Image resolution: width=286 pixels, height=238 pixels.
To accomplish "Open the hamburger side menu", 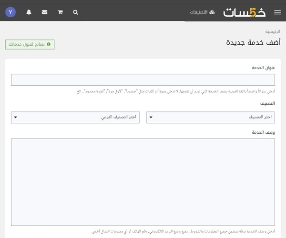I will coord(277,12).
